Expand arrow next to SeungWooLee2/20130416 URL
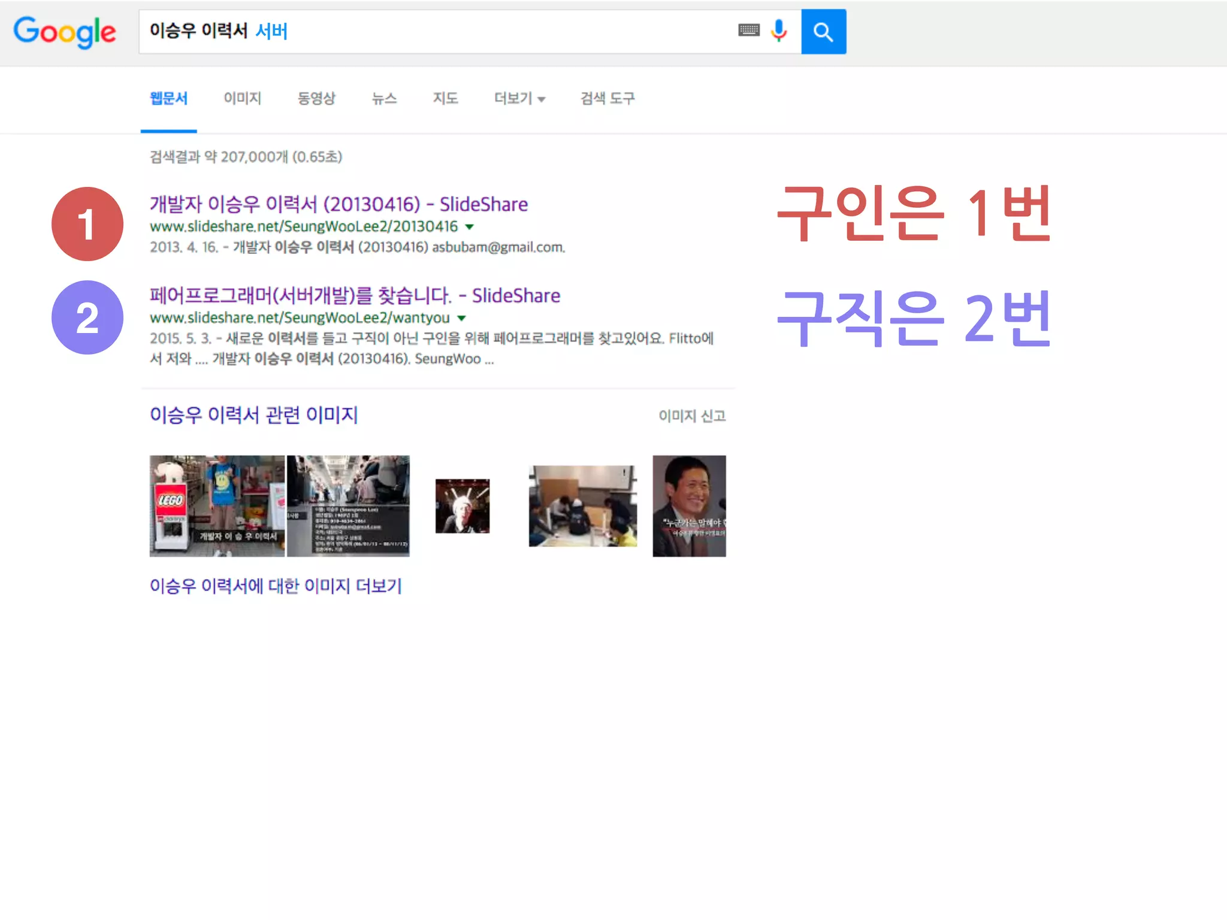The image size is (1227, 920). (470, 227)
